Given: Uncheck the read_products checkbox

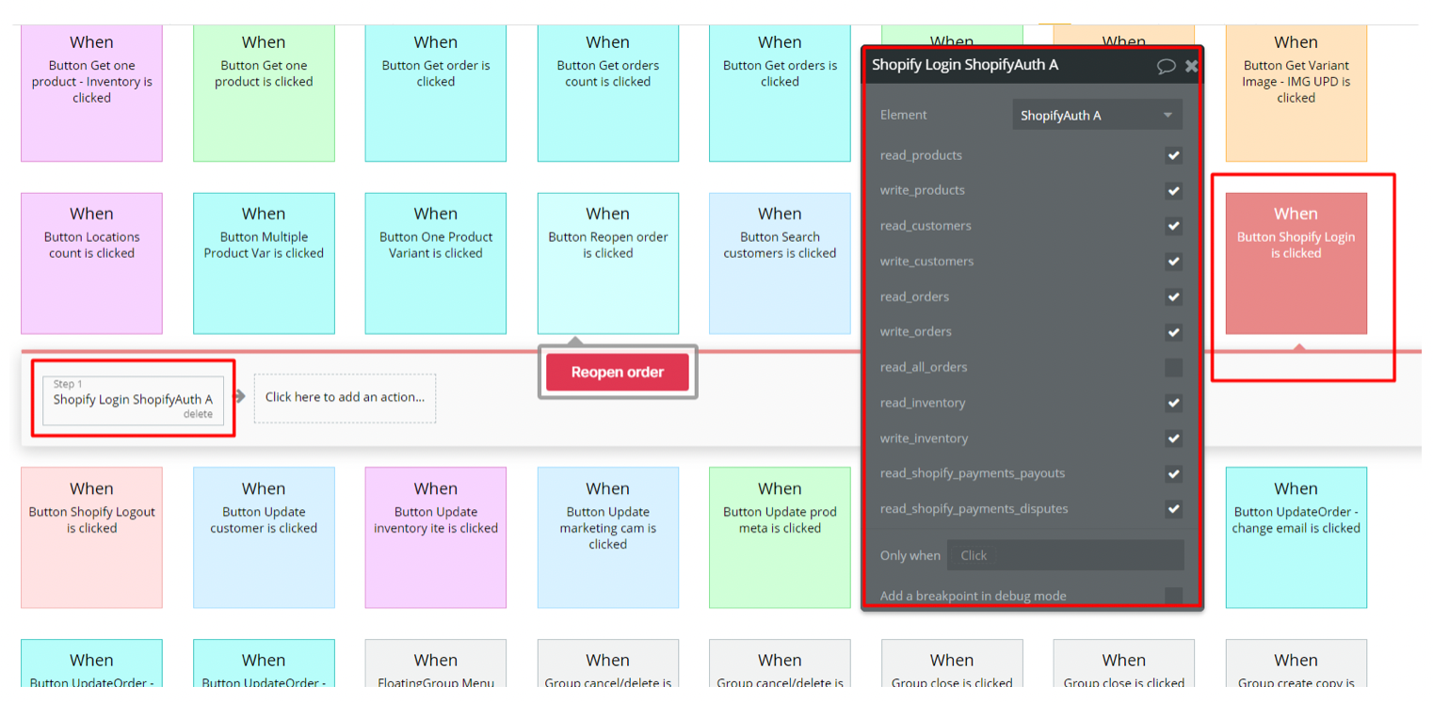Looking at the screenshot, I should click(1173, 155).
